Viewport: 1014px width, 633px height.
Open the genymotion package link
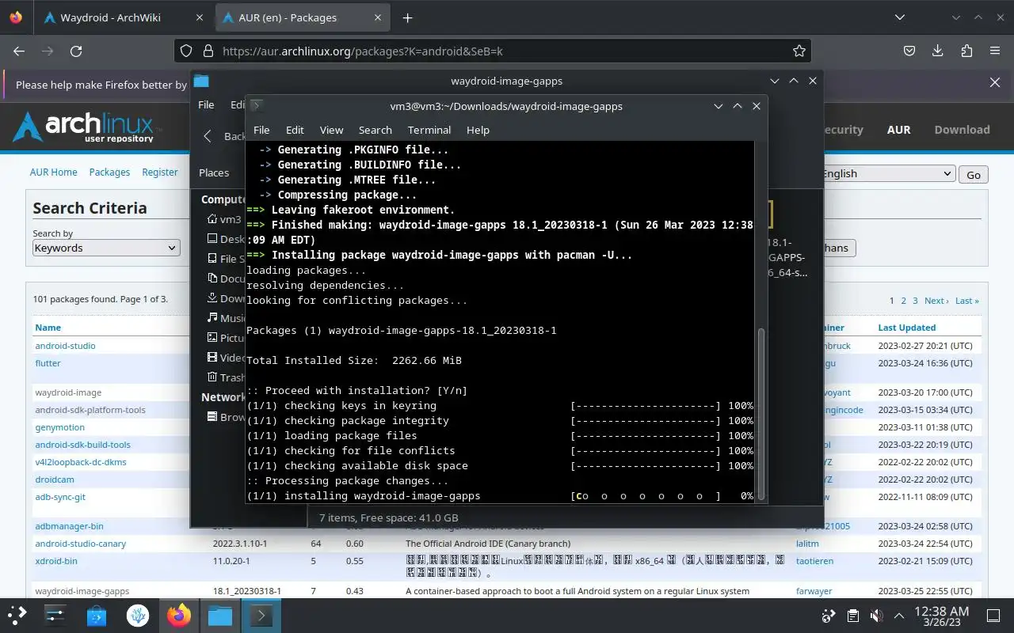tap(59, 427)
